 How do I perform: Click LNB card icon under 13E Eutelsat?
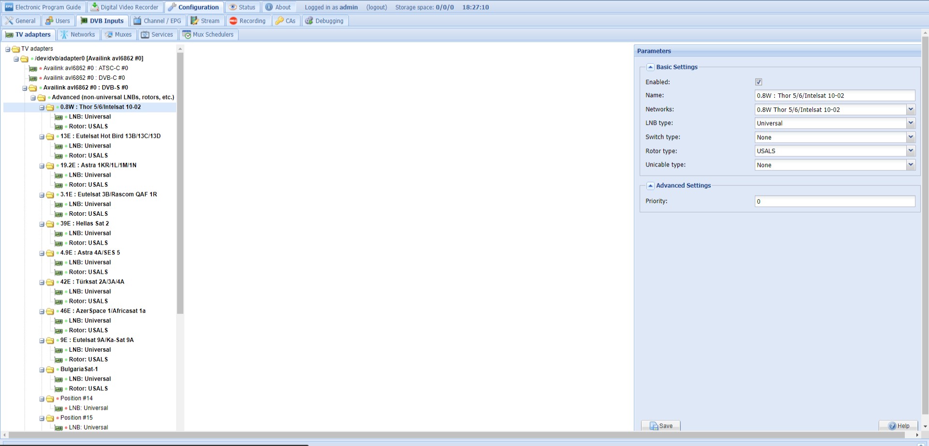coord(59,146)
